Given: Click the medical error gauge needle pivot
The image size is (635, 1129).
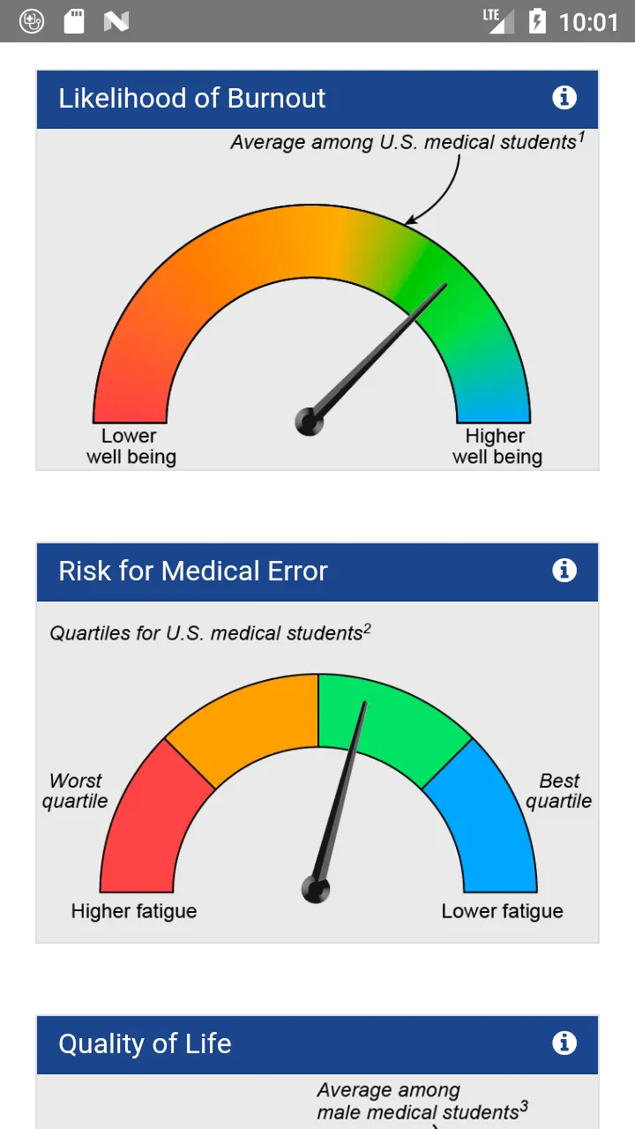Looking at the screenshot, I should (x=316, y=889).
